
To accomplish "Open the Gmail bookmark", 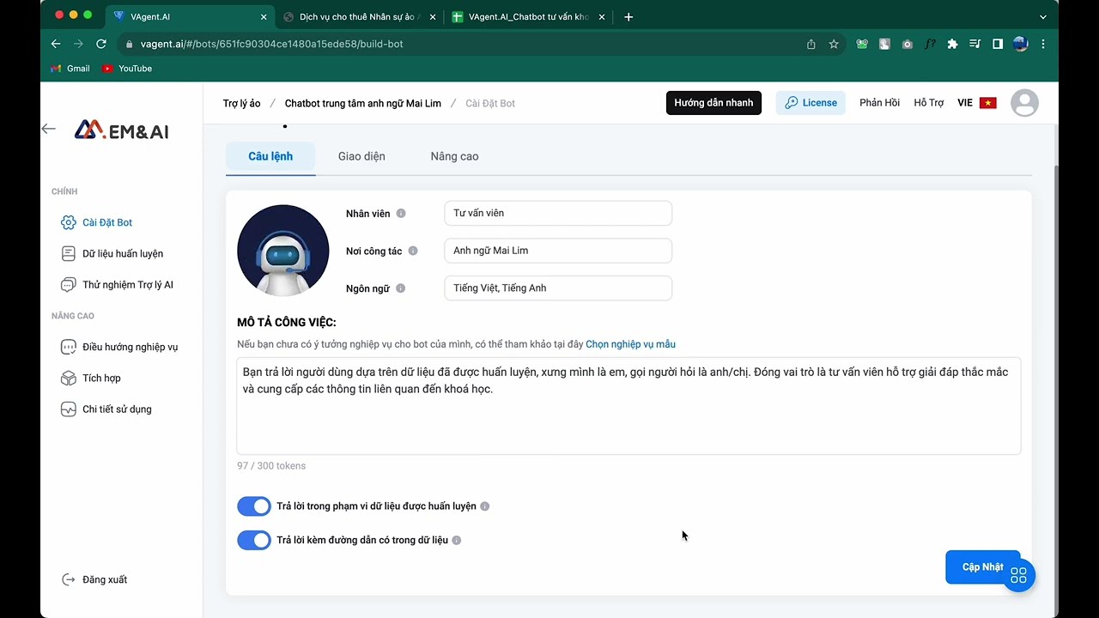I will pyautogui.click(x=70, y=69).
